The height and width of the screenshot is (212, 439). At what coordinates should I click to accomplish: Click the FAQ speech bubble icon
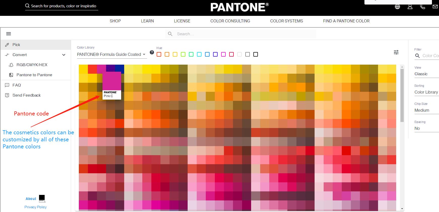point(7,85)
